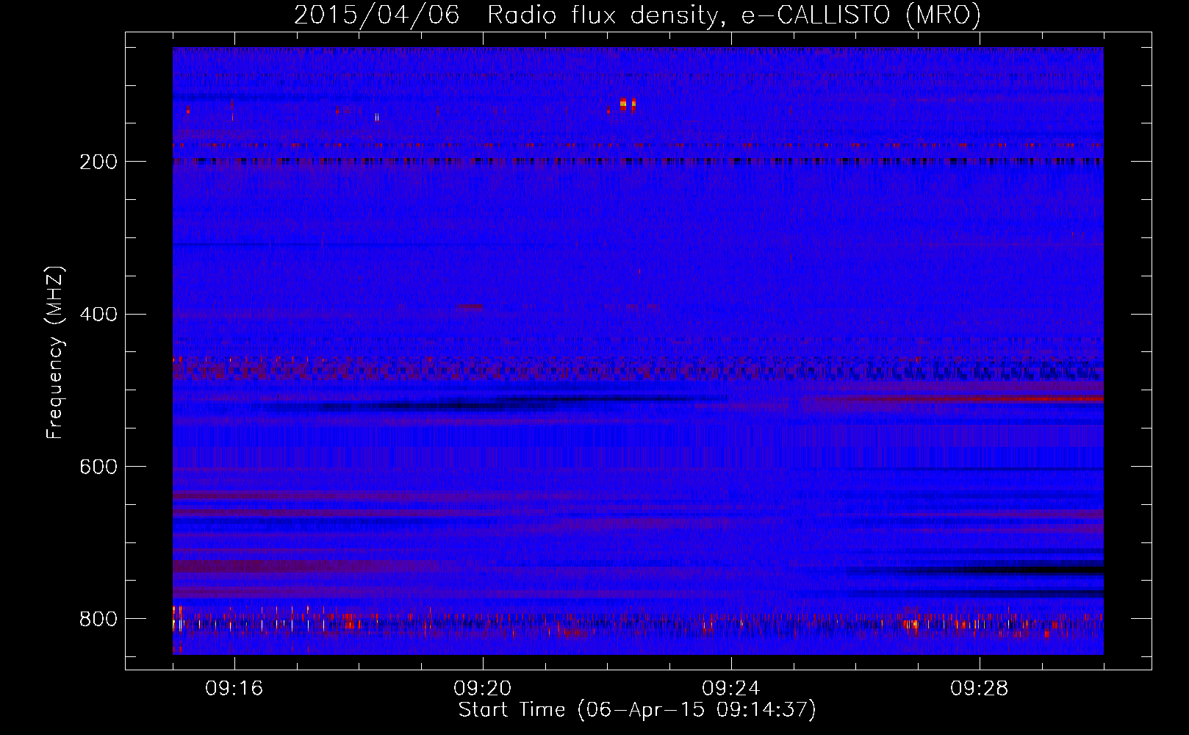Screen dimensions: 1189x735
Task: Click the 400 frequency tick label
Action: (x=98, y=315)
